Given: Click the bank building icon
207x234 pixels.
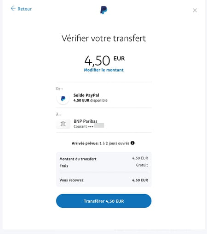Looking at the screenshot, I should tap(63, 124).
